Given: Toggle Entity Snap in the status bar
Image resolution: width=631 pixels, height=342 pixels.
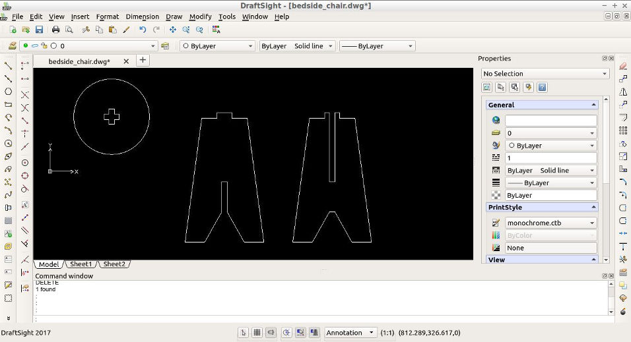Looking at the screenshot, I should click(x=300, y=333).
